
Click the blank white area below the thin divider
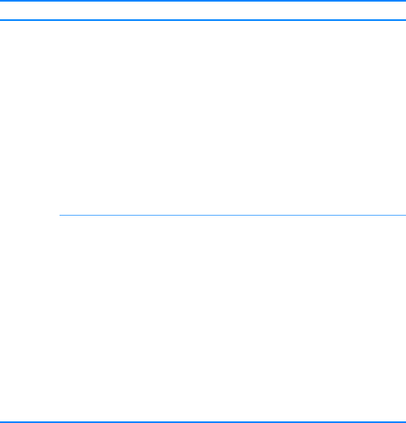tap(203, 318)
